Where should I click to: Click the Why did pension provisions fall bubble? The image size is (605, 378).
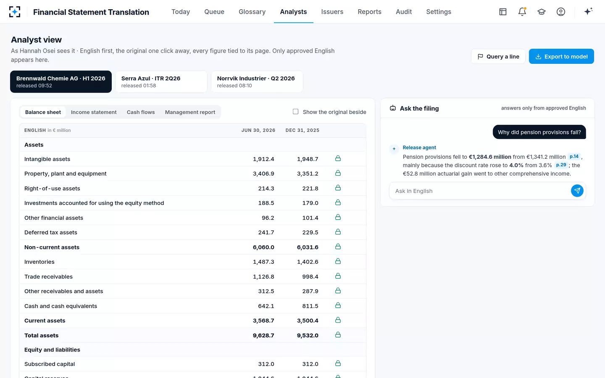(x=539, y=132)
